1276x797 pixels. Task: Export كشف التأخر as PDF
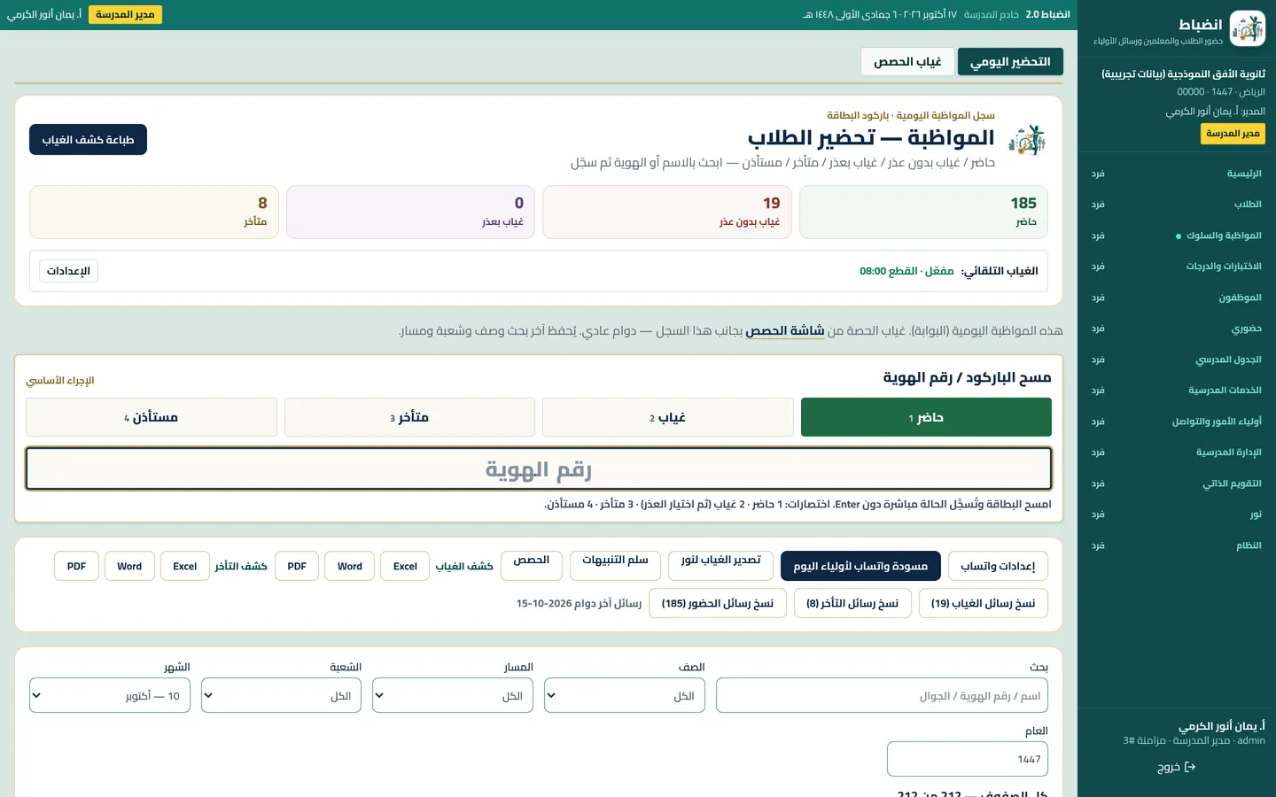click(77, 566)
